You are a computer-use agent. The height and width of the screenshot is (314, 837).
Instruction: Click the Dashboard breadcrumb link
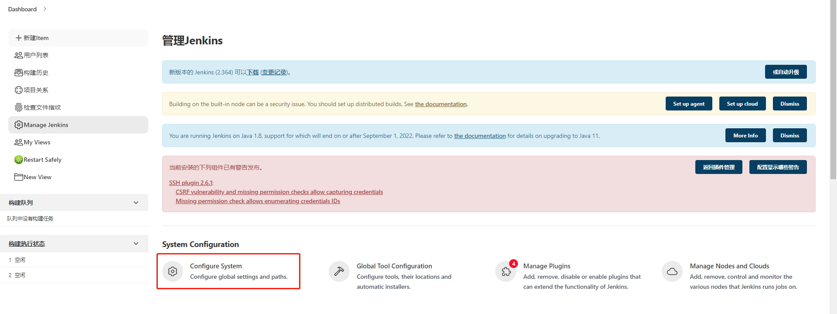pyautogui.click(x=22, y=9)
